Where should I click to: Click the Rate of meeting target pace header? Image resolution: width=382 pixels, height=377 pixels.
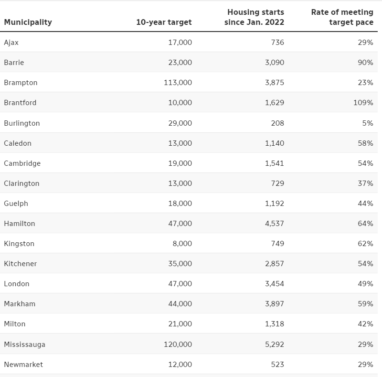click(342, 17)
